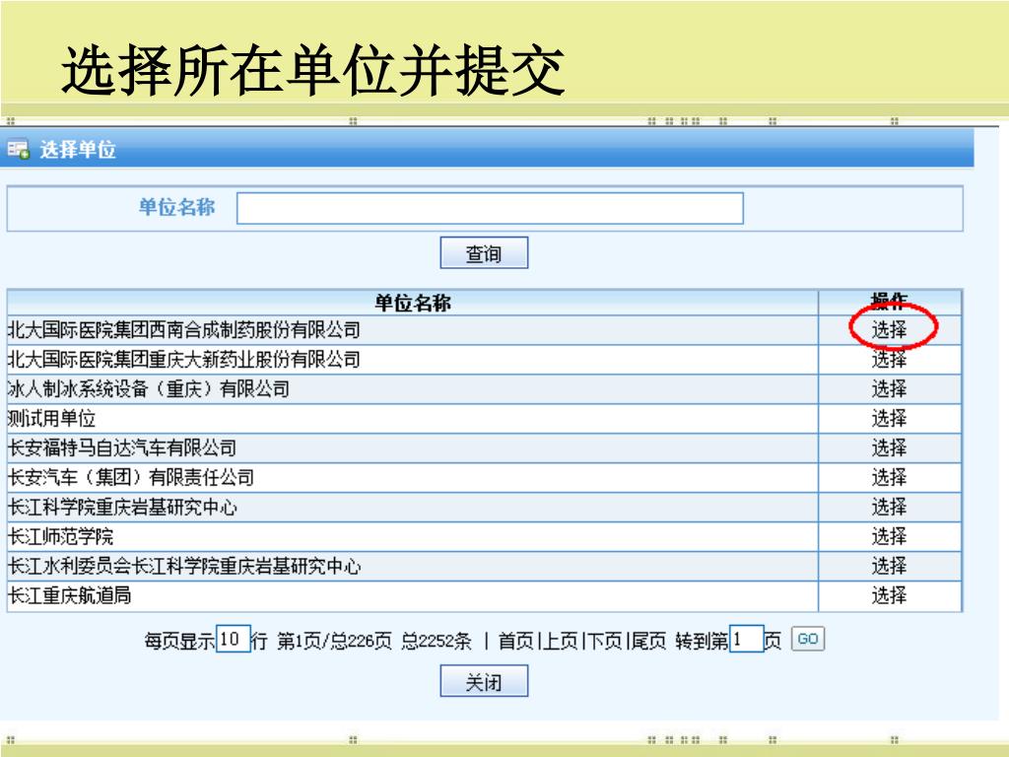Click the 单位名称 column header

pos(413,303)
